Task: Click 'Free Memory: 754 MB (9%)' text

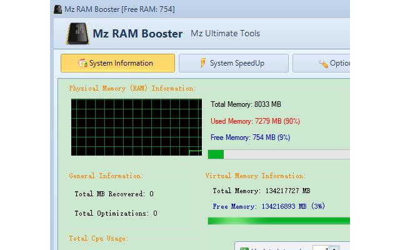Action: pos(250,137)
